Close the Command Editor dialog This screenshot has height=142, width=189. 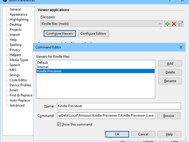pyautogui.click(x=181, y=47)
